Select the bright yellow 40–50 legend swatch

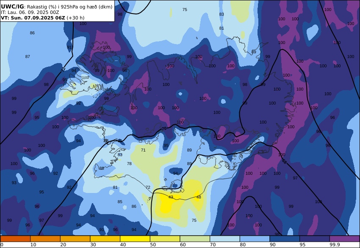pyautogui.click(x=135, y=239)
